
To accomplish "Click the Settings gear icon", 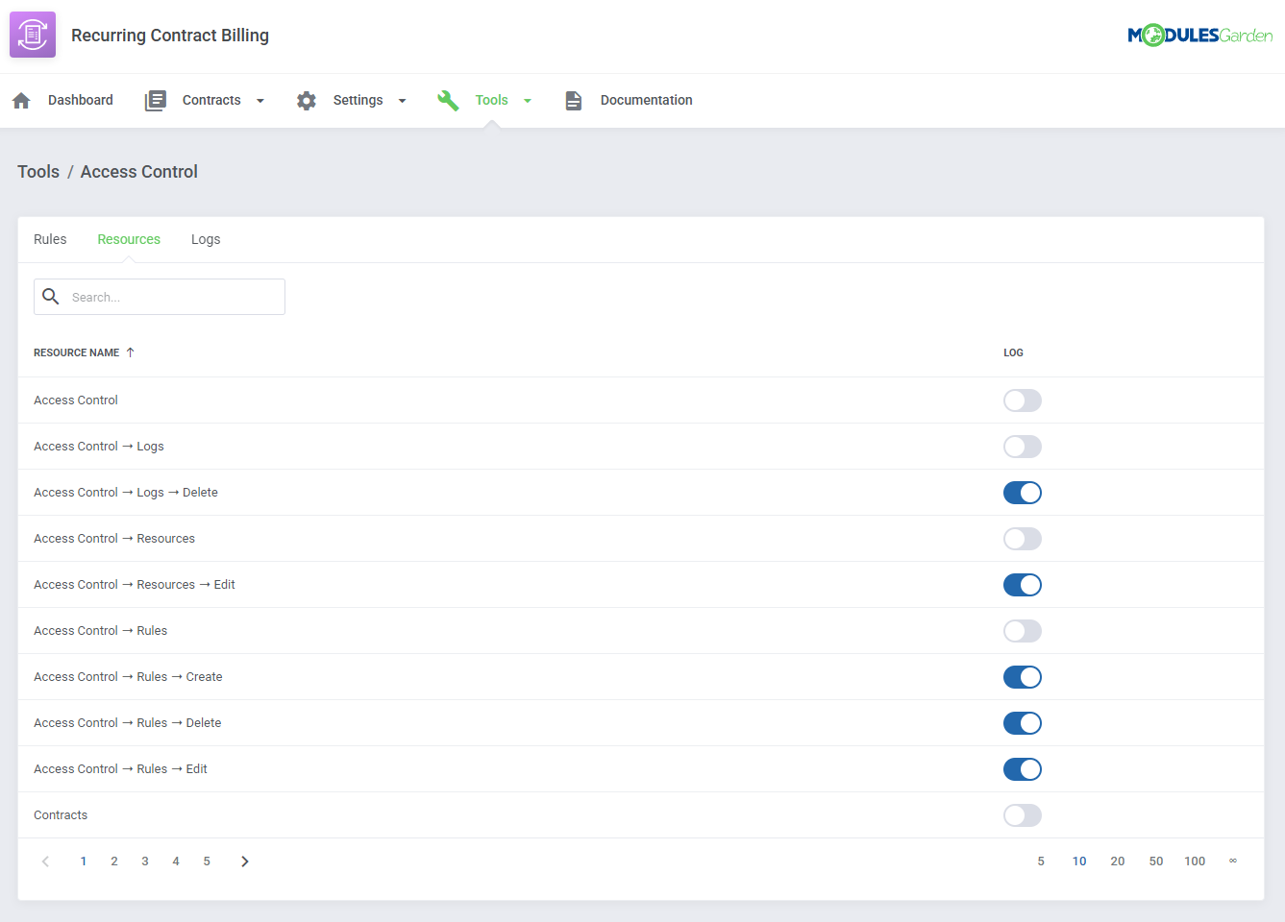I will click(x=307, y=101).
